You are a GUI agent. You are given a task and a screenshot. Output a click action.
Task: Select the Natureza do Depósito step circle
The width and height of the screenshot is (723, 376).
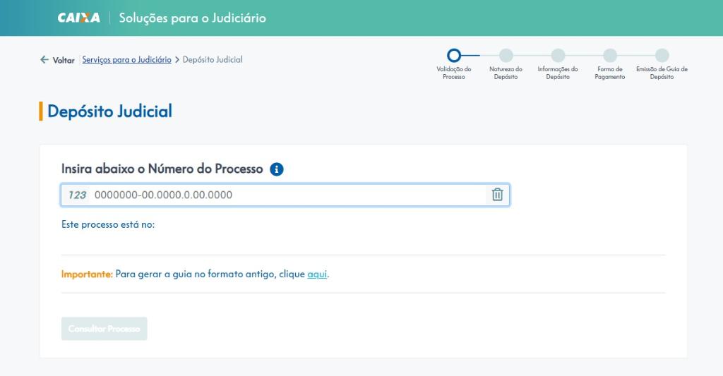pyautogui.click(x=506, y=55)
